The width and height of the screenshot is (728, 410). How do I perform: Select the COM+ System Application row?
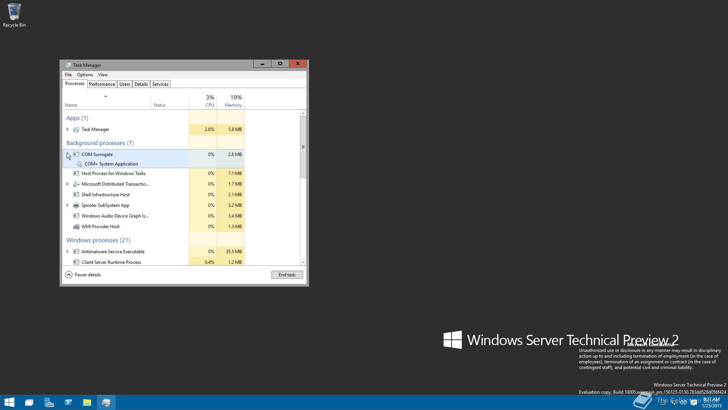[153, 164]
